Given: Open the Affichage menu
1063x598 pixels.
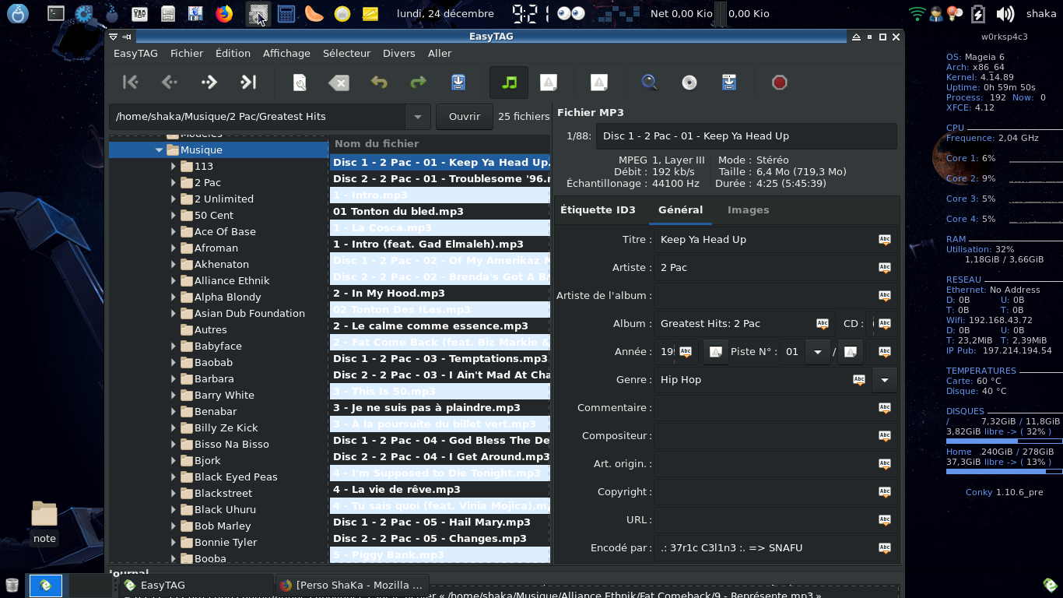Looking at the screenshot, I should 286,53.
